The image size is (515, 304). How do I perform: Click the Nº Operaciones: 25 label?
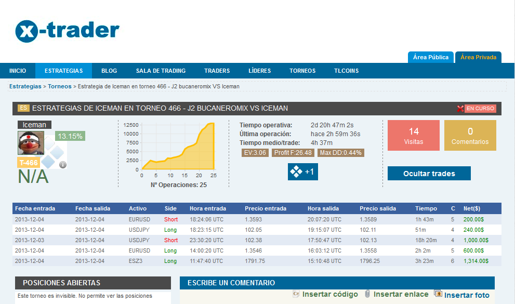click(179, 185)
